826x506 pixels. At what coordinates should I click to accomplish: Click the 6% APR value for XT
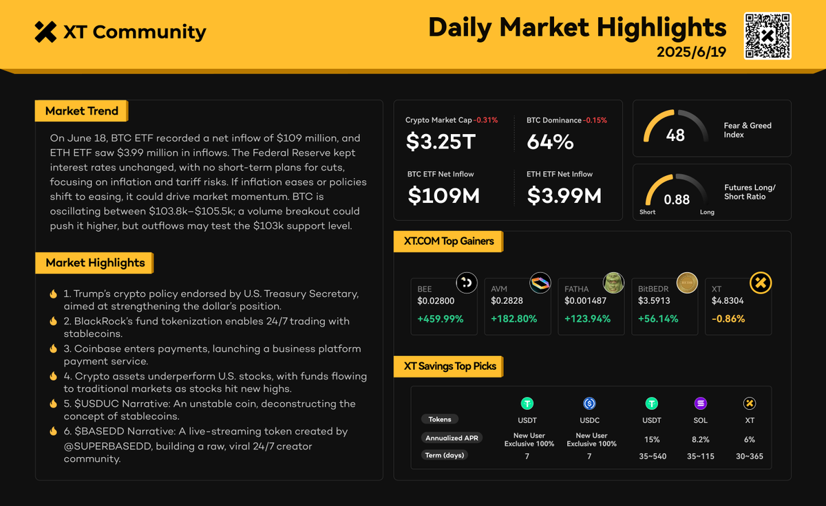750,439
